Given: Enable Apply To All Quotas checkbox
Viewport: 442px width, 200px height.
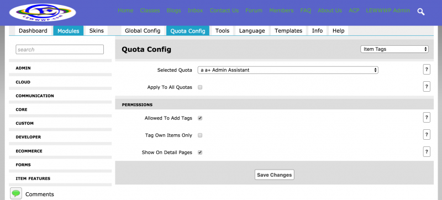Looking at the screenshot, I should tap(200, 87).
